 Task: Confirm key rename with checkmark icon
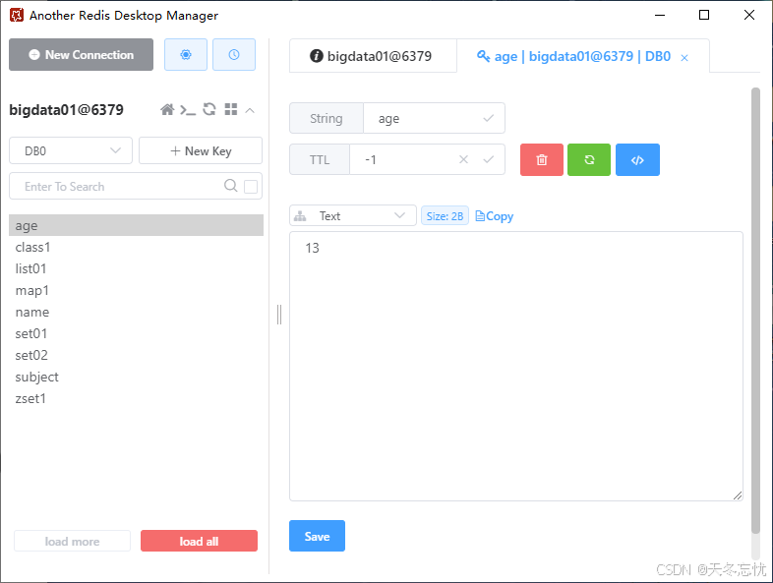pyautogui.click(x=488, y=118)
